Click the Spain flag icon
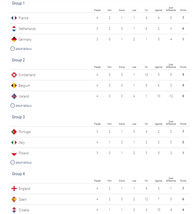 point(14,199)
